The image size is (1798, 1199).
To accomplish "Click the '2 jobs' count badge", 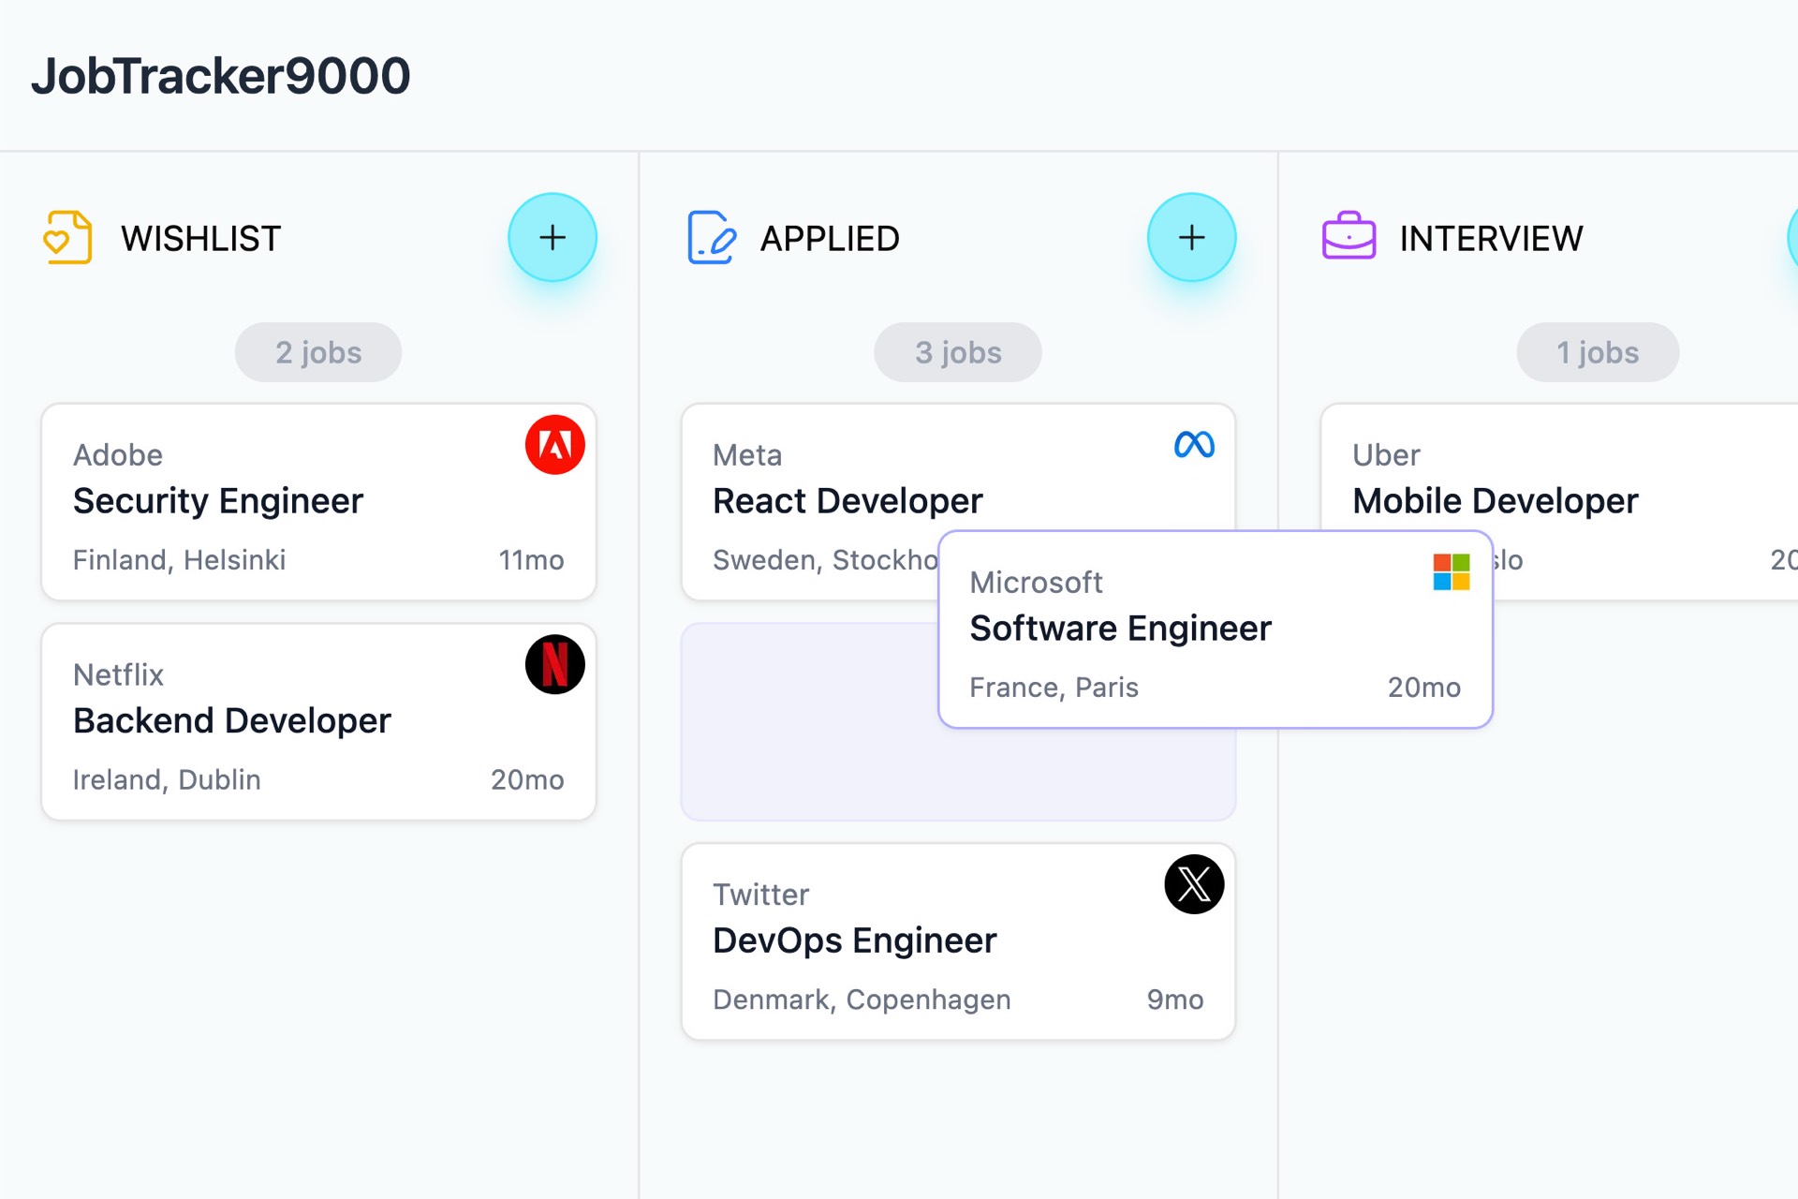I will (x=318, y=352).
